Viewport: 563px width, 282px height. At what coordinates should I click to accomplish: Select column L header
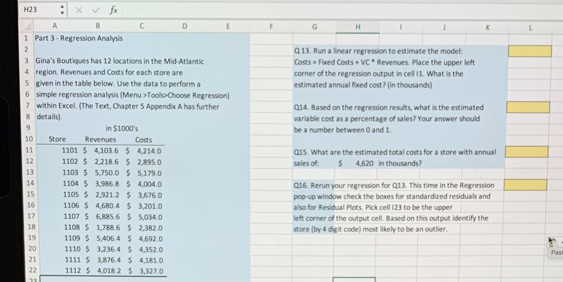[x=531, y=28]
